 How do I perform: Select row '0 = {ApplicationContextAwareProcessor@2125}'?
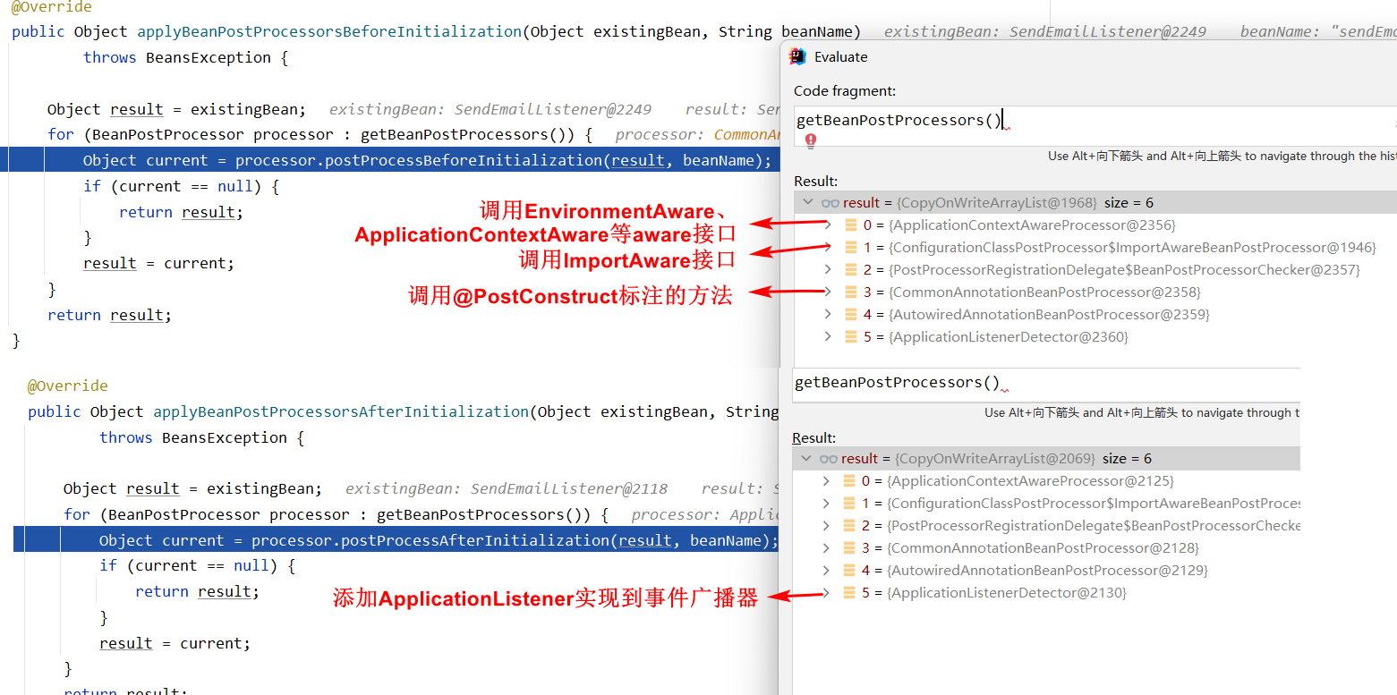(1045, 481)
